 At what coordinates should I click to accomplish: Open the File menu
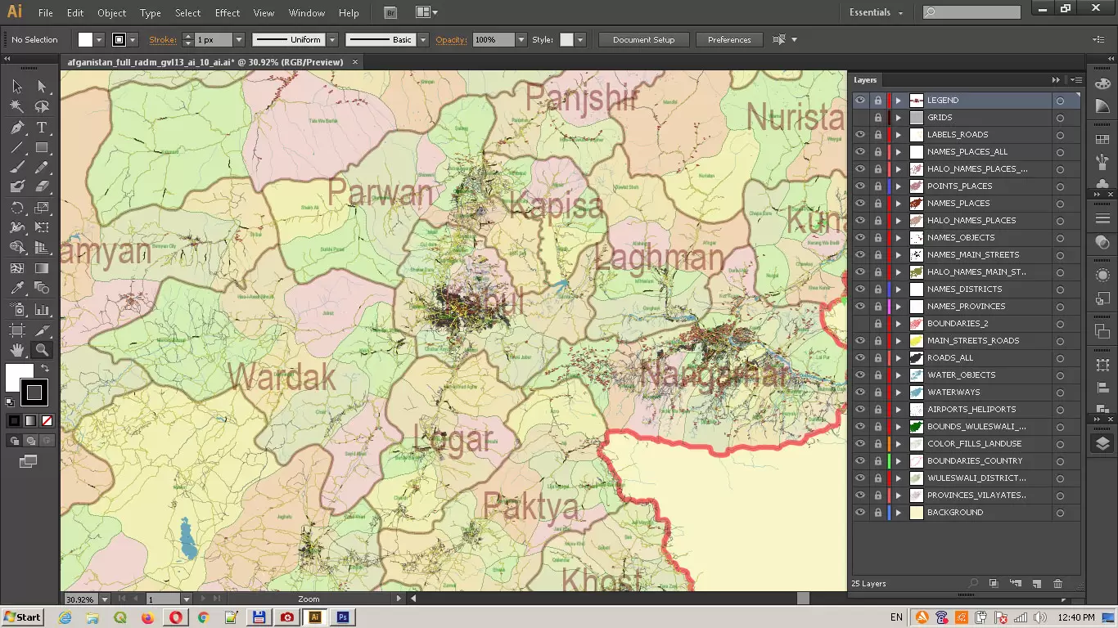[46, 13]
